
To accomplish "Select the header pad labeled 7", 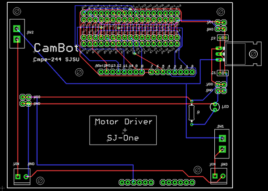I will [x=151, y=72].
